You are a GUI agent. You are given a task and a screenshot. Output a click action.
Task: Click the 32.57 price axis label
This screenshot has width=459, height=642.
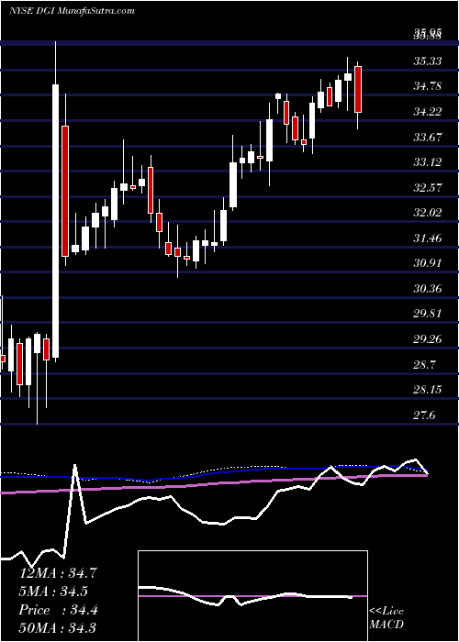point(427,188)
